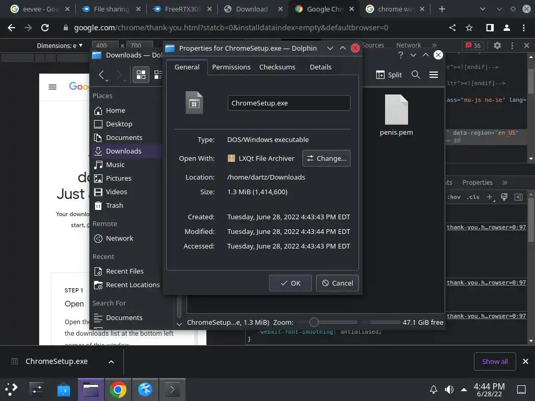Switch Dolphin to icons view mode

141,75
